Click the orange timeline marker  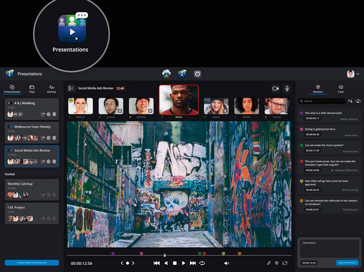(240, 253)
